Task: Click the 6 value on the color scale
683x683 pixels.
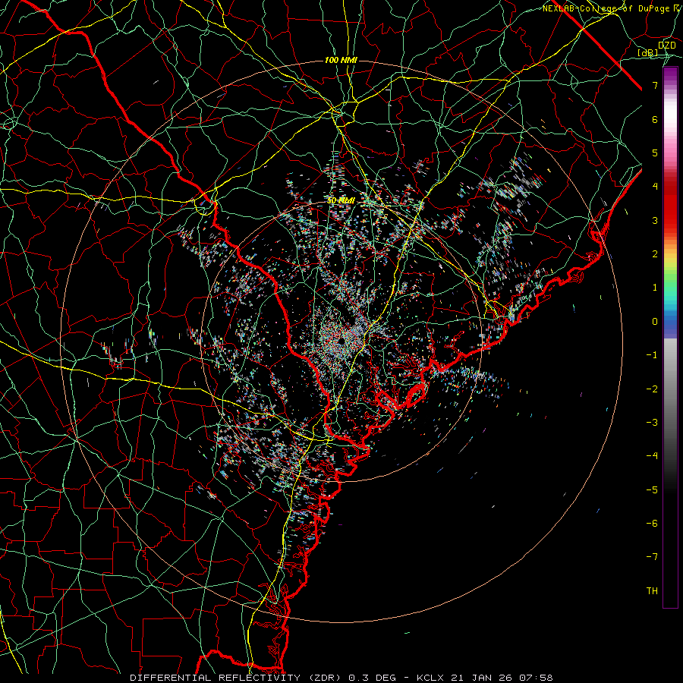Action: [655, 119]
